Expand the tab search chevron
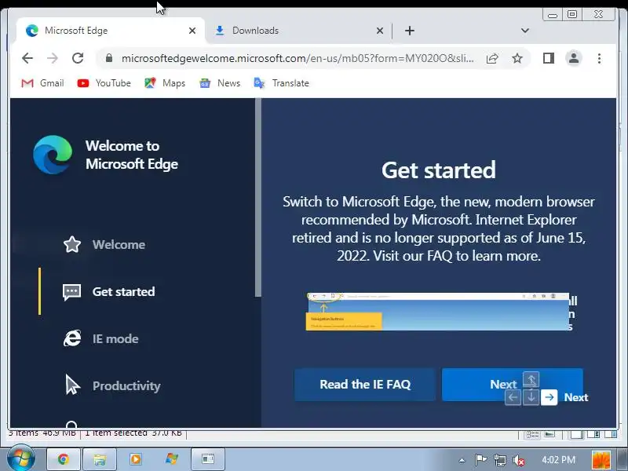Image resolution: width=628 pixels, height=471 pixels. coord(524,31)
